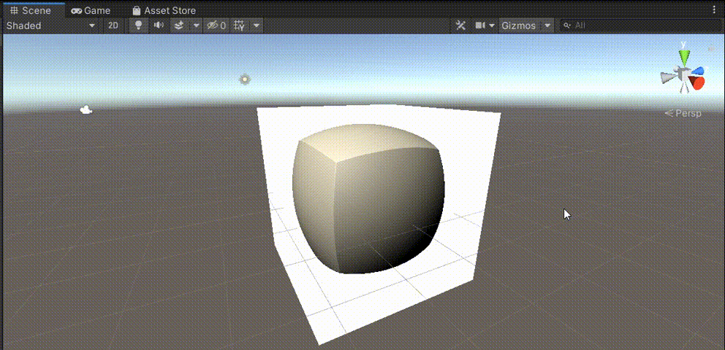Toggle the grid visibility button

click(x=239, y=26)
